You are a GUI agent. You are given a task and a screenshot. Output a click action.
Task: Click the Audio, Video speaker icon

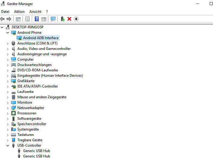[13, 49]
